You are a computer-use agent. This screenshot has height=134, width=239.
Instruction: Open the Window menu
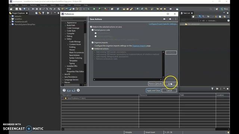pos(77,5)
